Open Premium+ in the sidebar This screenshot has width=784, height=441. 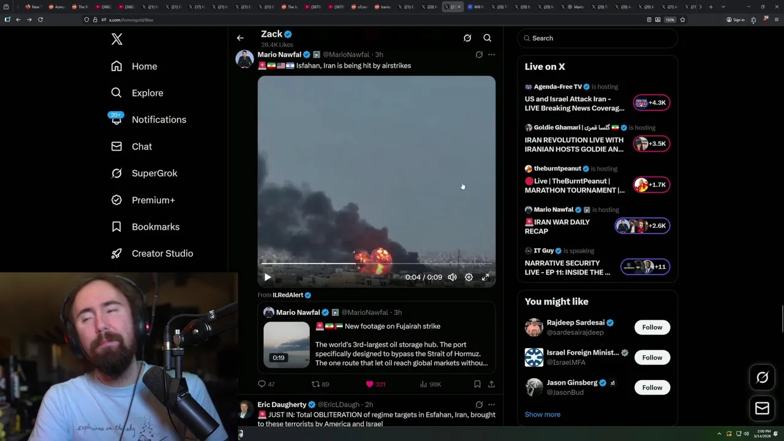[143, 200]
